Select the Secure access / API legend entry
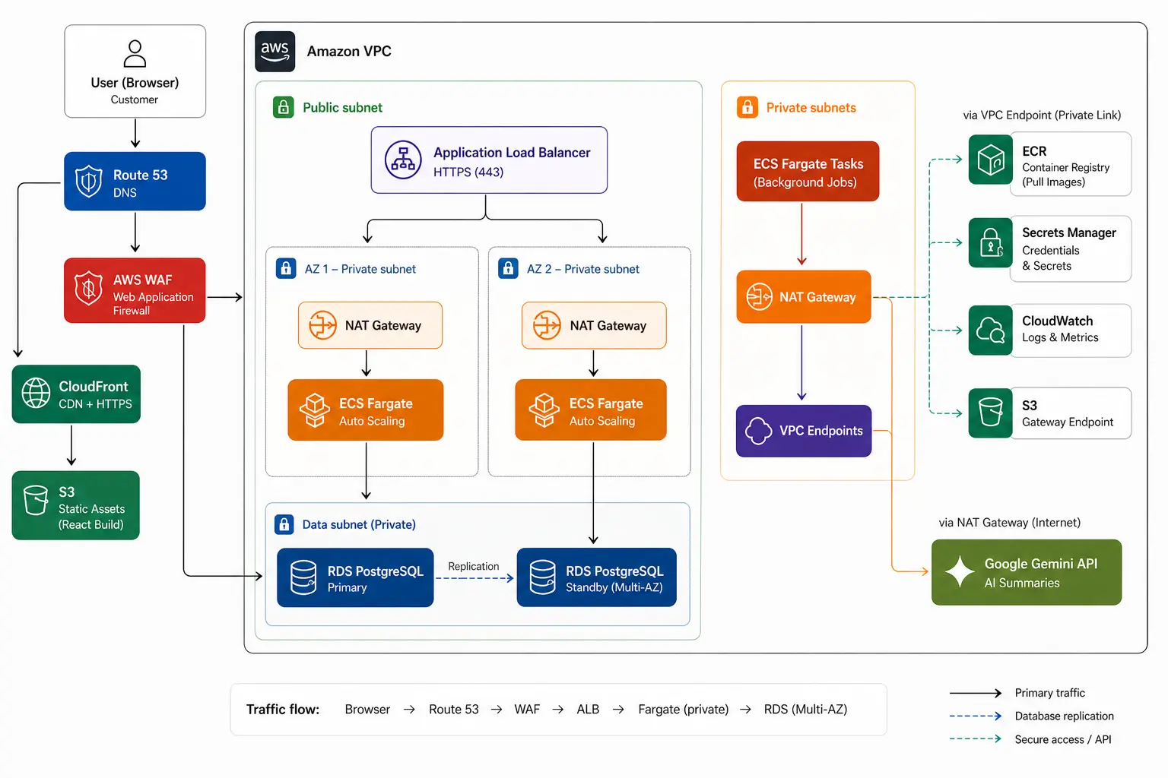Viewport: 1168px width, 778px height. coord(1030,740)
